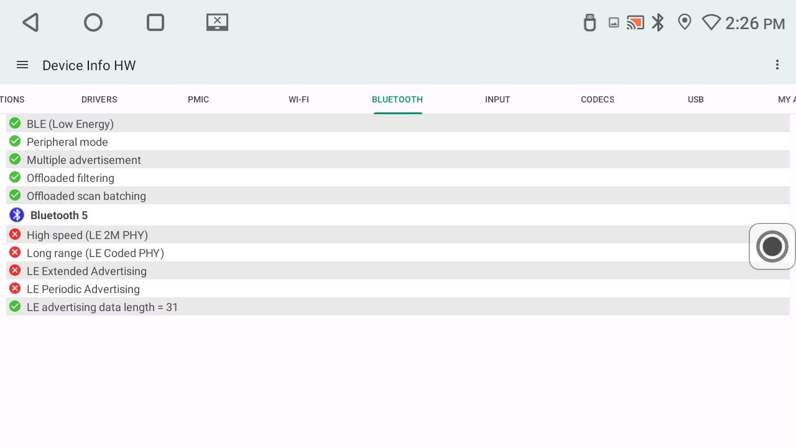Open recent apps with square button

click(x=155, y=23)
